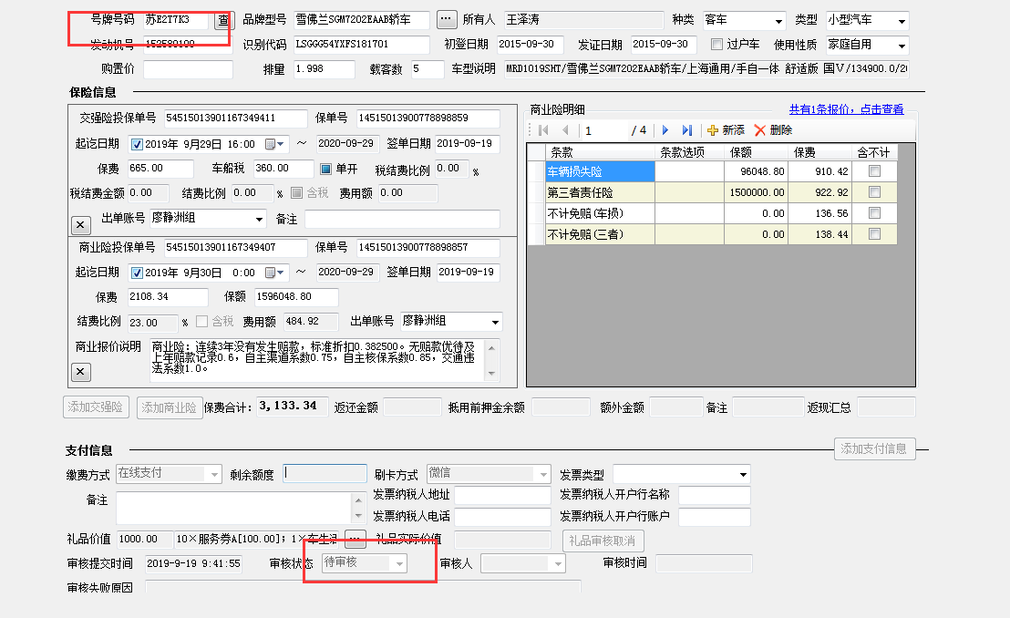Open the 商业险 出单账号 dropdown
The image size is (1010, 618).
495,322
